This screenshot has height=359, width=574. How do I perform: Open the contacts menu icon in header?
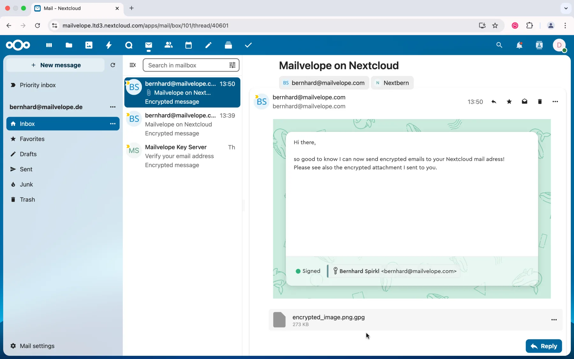[x=539, y=46]
